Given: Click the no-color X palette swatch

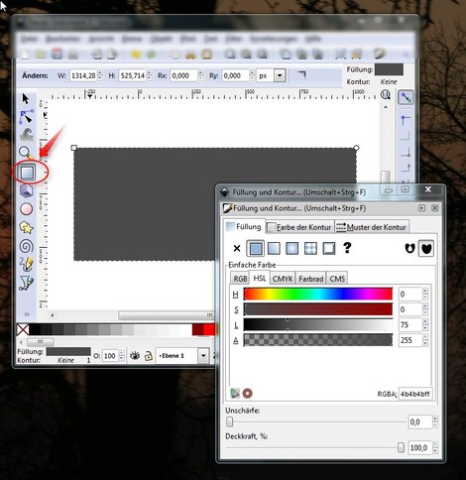Looking at the screenshot, I should point(23,329).
